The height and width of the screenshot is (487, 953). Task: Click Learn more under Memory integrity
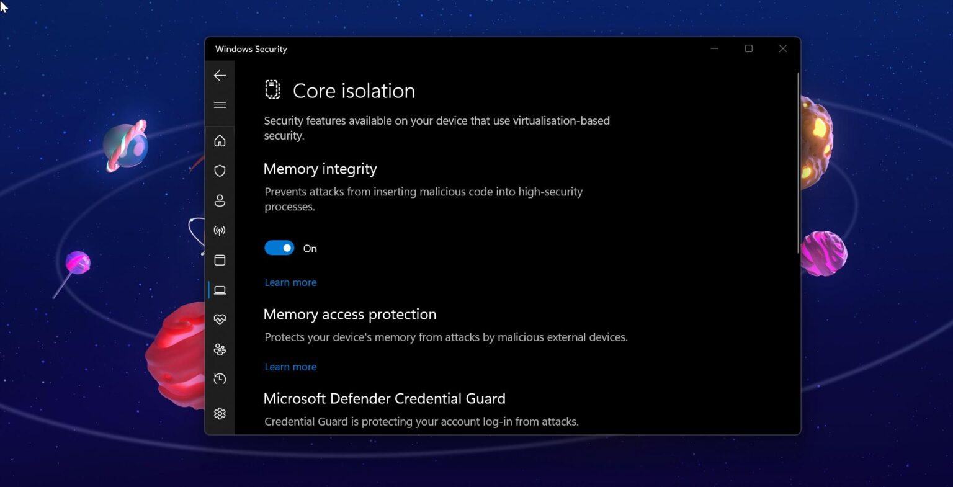coord(290,282)
